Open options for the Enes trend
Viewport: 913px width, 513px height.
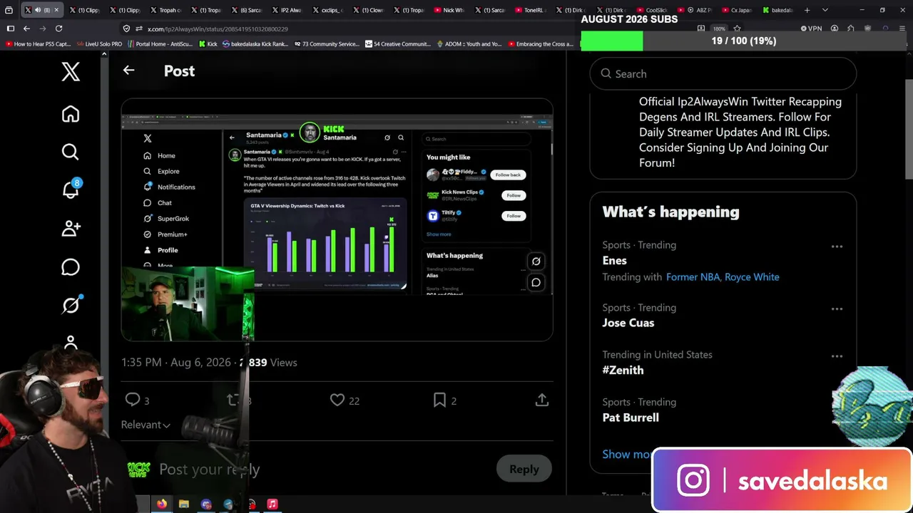837,247
